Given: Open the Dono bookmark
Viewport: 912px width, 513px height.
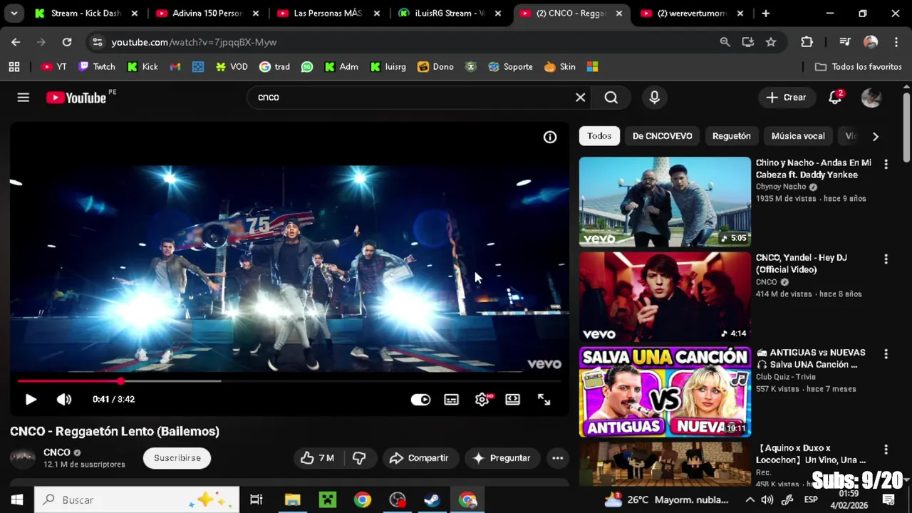Looking at the screenshot, I should click(435, 66).
